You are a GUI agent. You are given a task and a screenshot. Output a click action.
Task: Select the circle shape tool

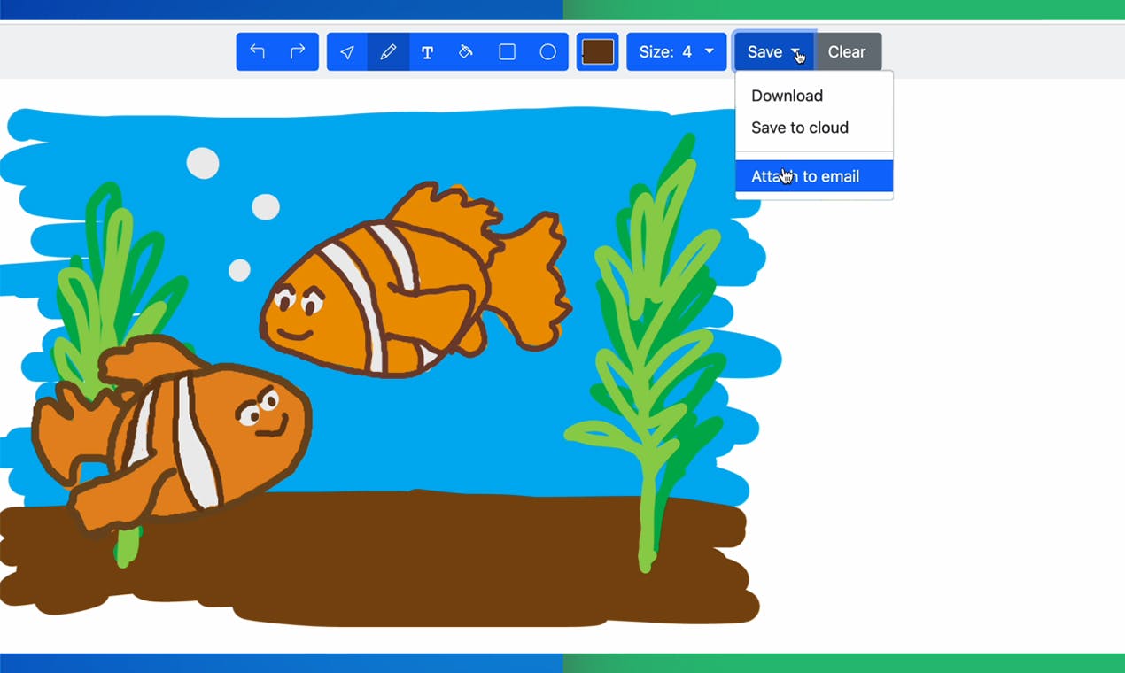[548, 52]
